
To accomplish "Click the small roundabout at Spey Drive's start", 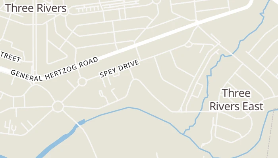I will pyautogui.click(x=82, y=82).
